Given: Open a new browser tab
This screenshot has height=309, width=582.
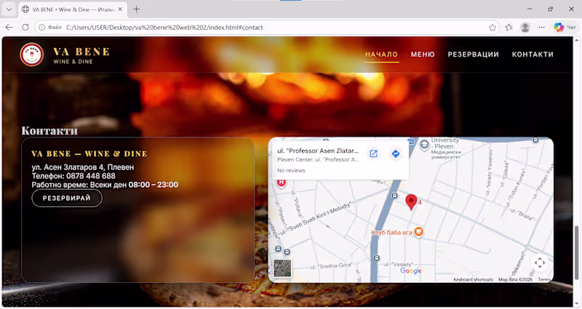Looking at the screenshot, I should point(136,9).
